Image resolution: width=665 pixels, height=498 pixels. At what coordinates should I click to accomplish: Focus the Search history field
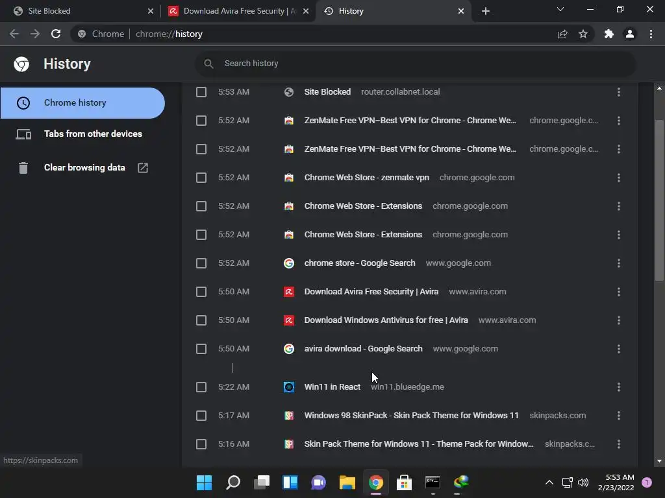(x=416, y=64)
